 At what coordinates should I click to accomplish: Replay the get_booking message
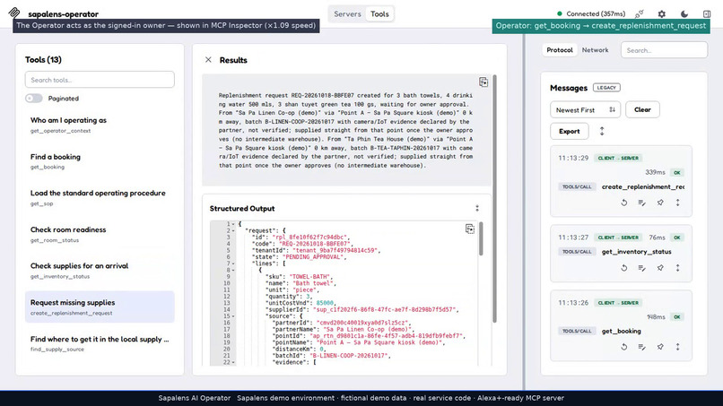(623, 347)
